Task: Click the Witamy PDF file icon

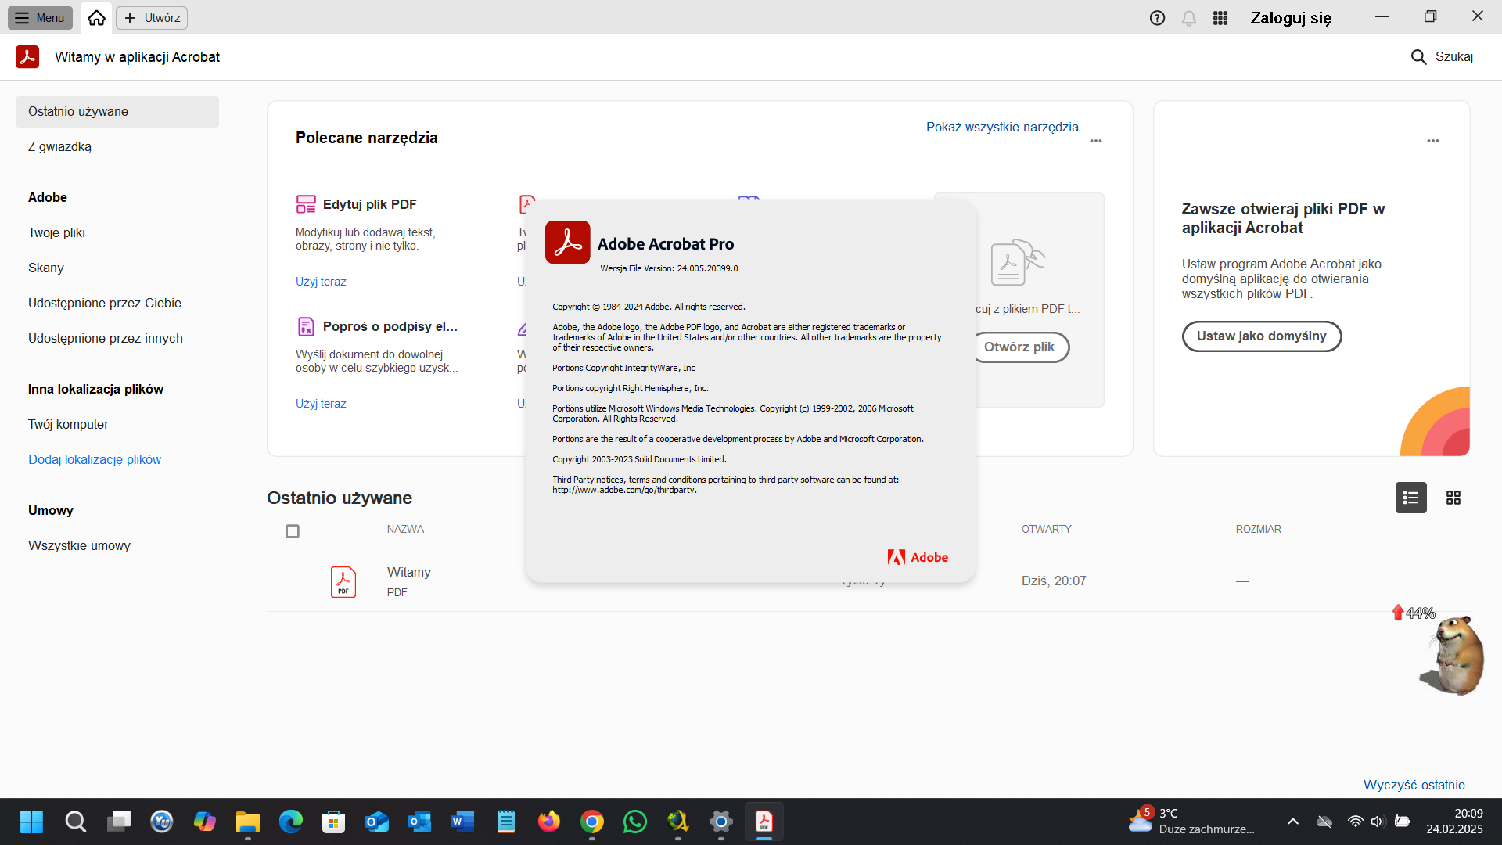Action: click(343, 582)
